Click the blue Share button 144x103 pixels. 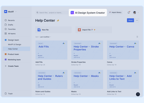(x=130, y=20)
